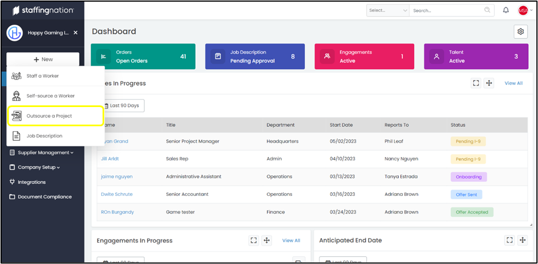The image size is (538, 264).
Task: Click the Engagements card people icon
Action: coord(327,57)
